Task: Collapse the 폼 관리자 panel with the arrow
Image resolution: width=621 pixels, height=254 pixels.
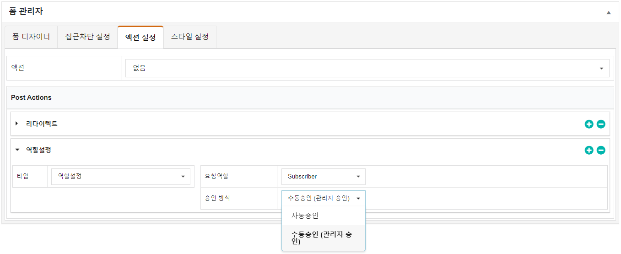Action: pyautogui.click(x=608, y=12)
